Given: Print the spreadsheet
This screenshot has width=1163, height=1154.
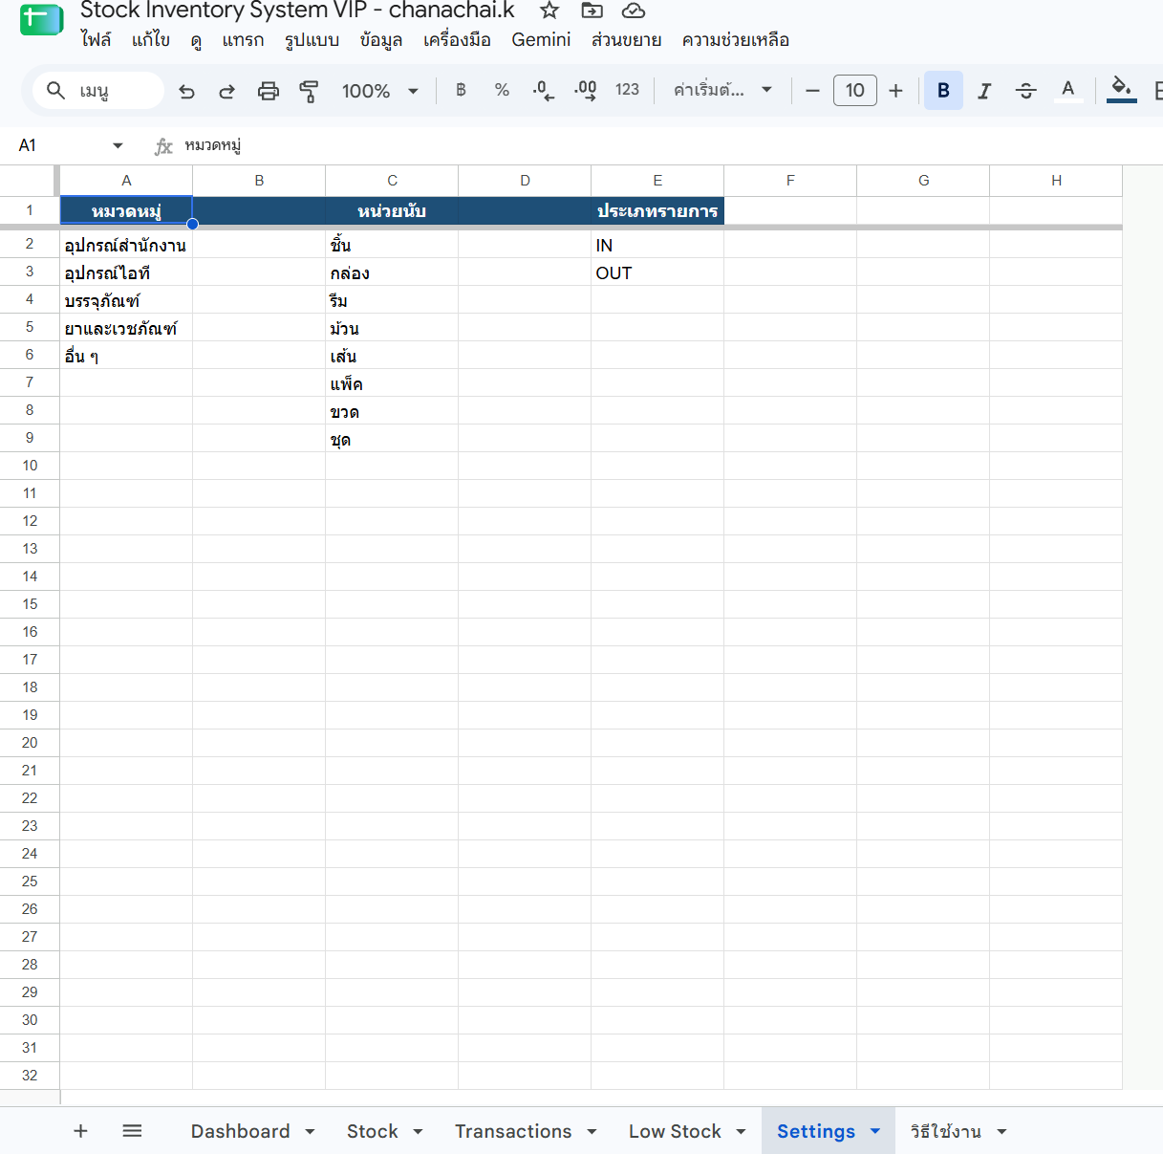Looking at the screenshot, I should pos(269,91).
